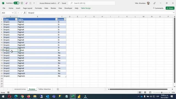Switch to the Tablas Maestras sheet tab
Screen dimensions: 176x99
point(45,89)
